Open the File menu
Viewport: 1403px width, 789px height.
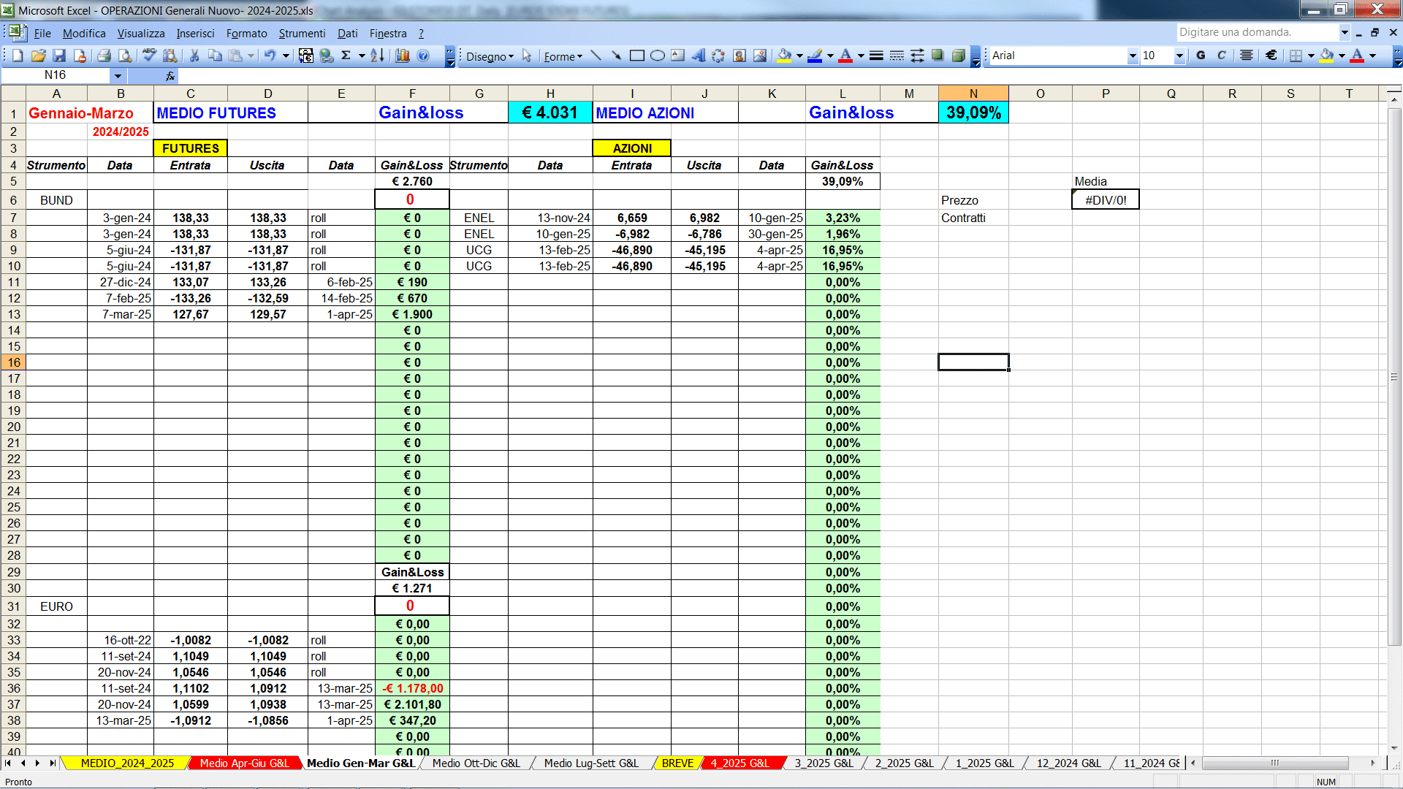coord(42,34)
